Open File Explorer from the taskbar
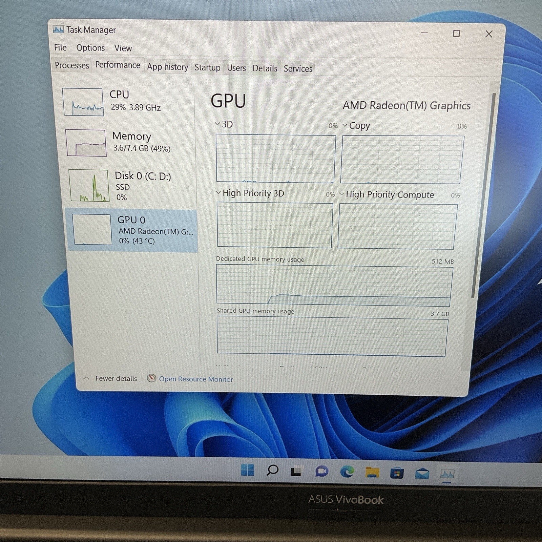The width and height of the screenshot is (542, 542). (372, 472)
